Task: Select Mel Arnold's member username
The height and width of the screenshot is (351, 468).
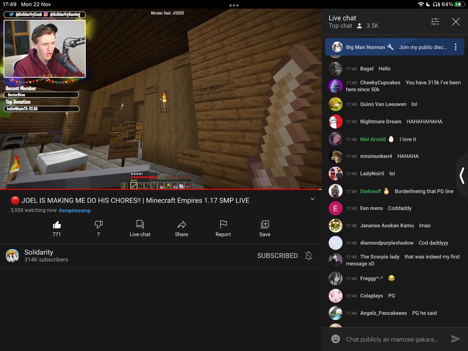Action: point(373,139)
